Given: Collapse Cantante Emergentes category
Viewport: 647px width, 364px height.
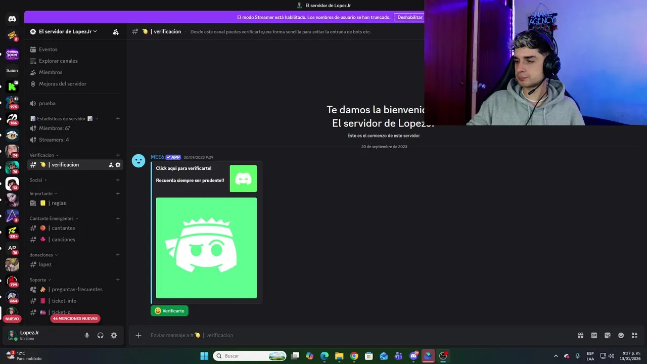Looking at the screenshot, I should pos(54,218).
